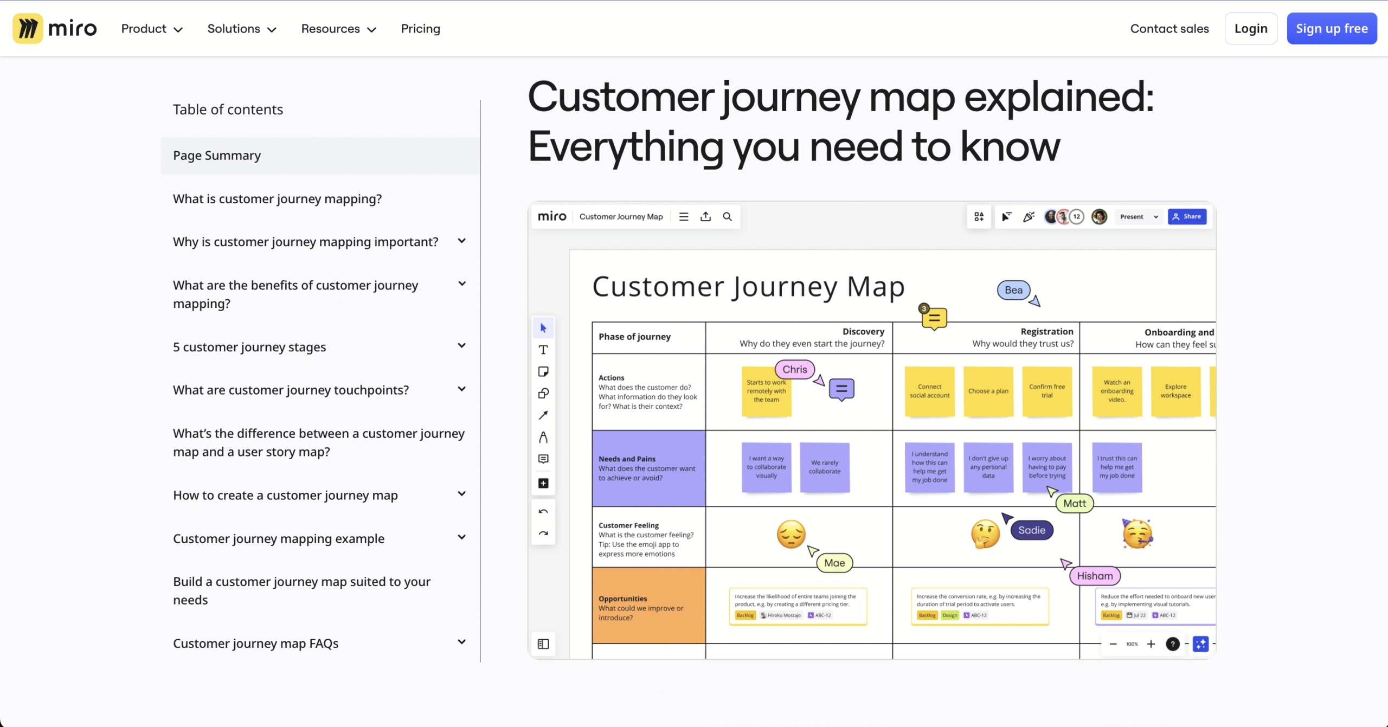Click the undo arrow in board toolbar
1388x727 pixels.
pos(543,512)
